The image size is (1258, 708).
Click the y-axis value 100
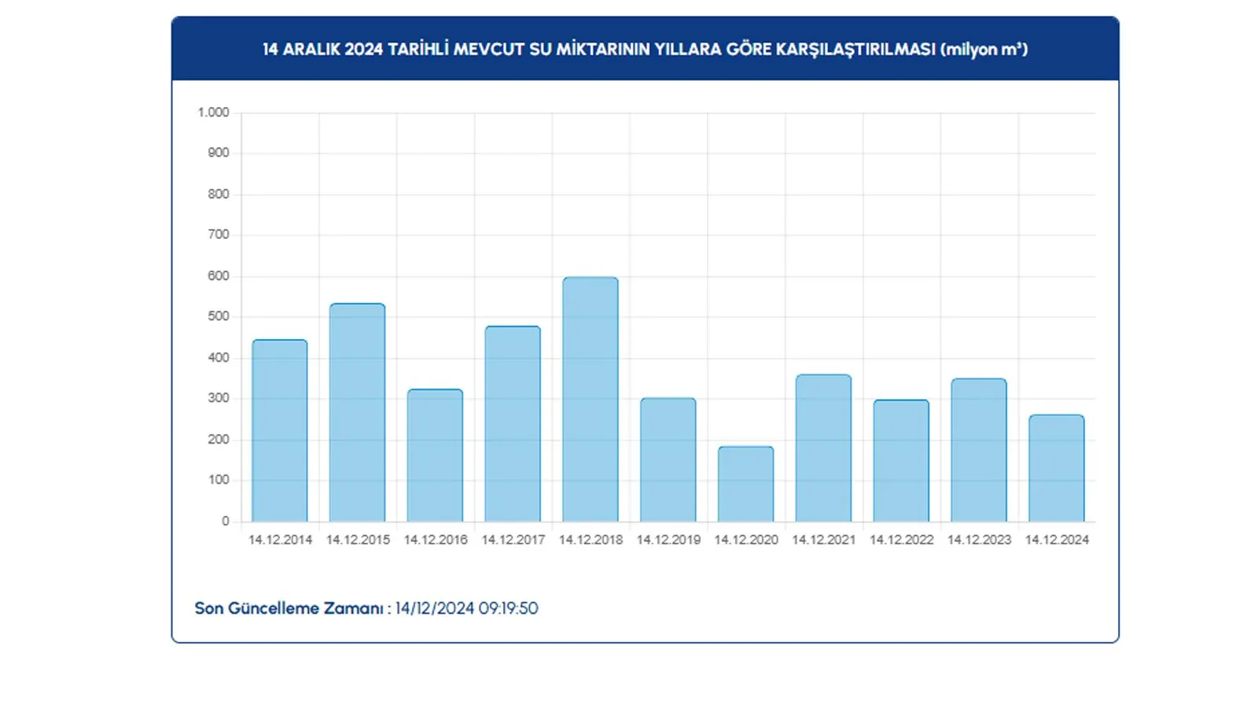[219, 480]
